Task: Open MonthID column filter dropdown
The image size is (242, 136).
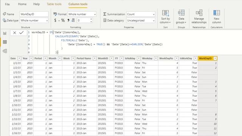Action: pos(112,58)
